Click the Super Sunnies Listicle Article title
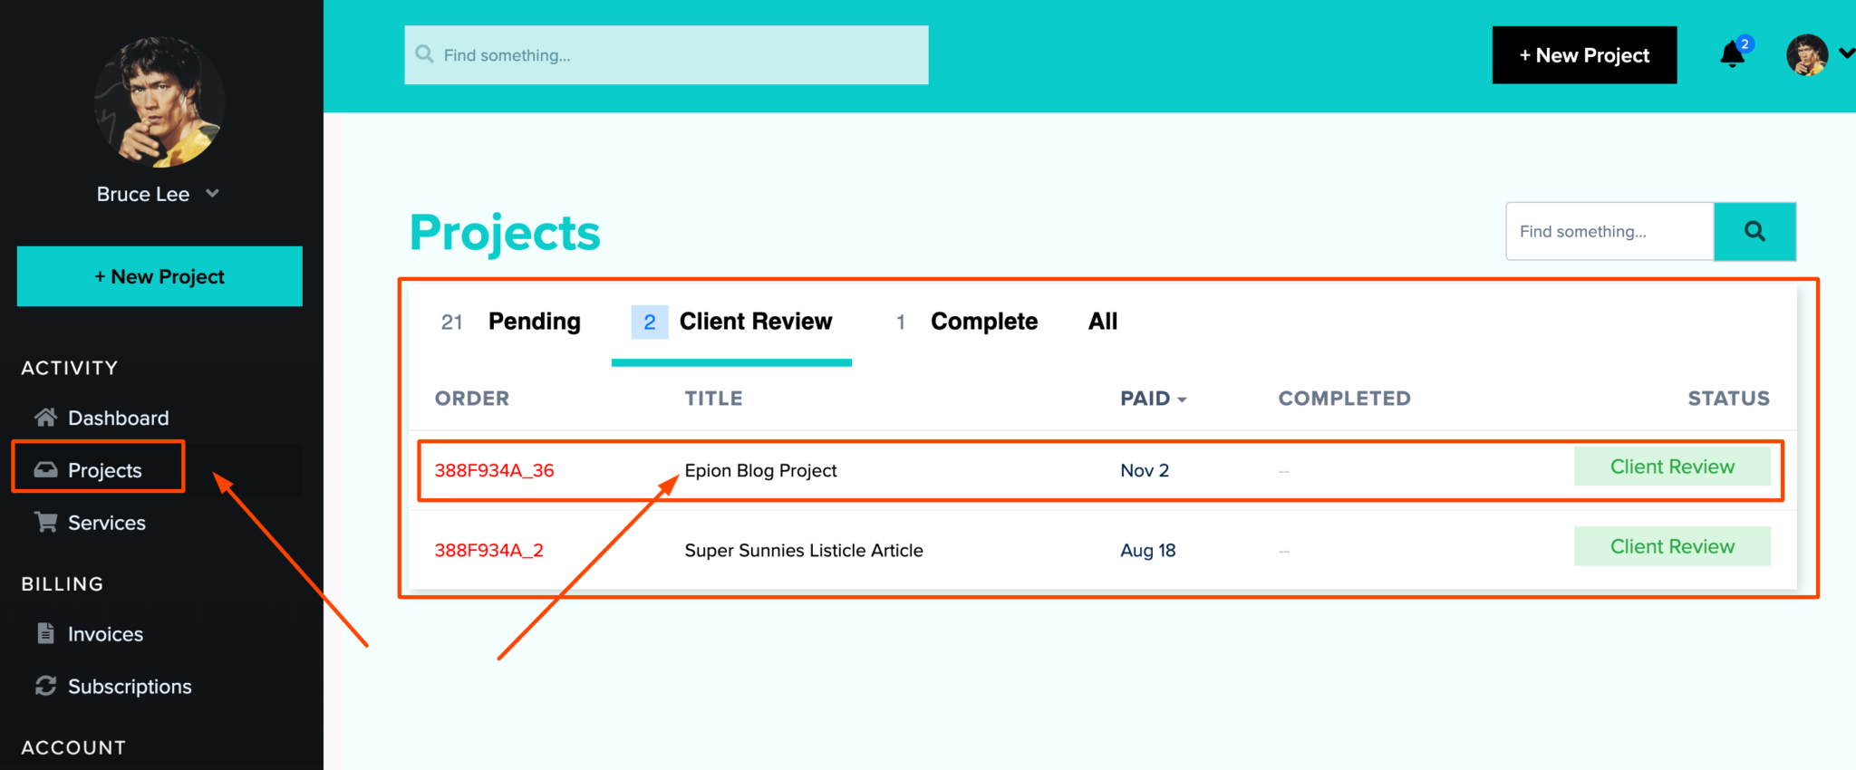Screen dimensions: 1856x770 804,550
